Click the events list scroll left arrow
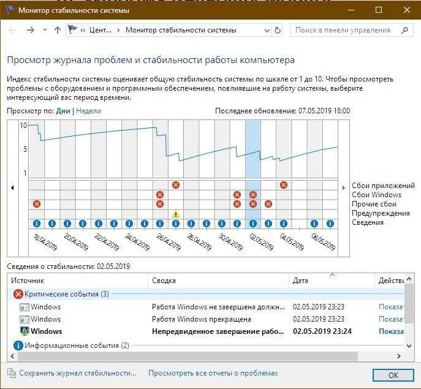The image size is (421, 389). pyautogui.click(x=12, y=357)
